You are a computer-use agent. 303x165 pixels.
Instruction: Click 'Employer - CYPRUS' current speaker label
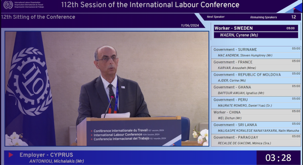46,155
